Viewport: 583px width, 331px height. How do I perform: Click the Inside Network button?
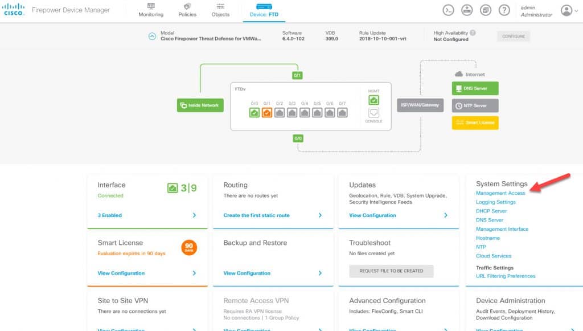[200, 105]
